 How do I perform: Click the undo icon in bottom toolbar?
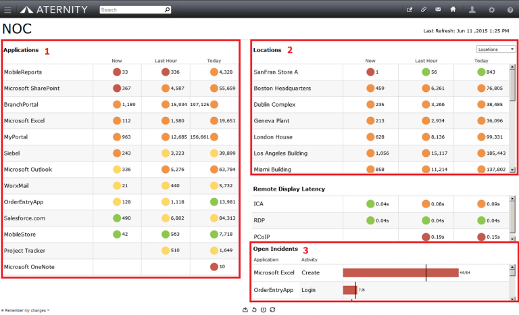[x=254, y=310]
